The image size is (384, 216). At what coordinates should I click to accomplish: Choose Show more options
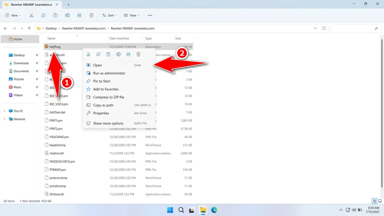[x=119, y=123]
